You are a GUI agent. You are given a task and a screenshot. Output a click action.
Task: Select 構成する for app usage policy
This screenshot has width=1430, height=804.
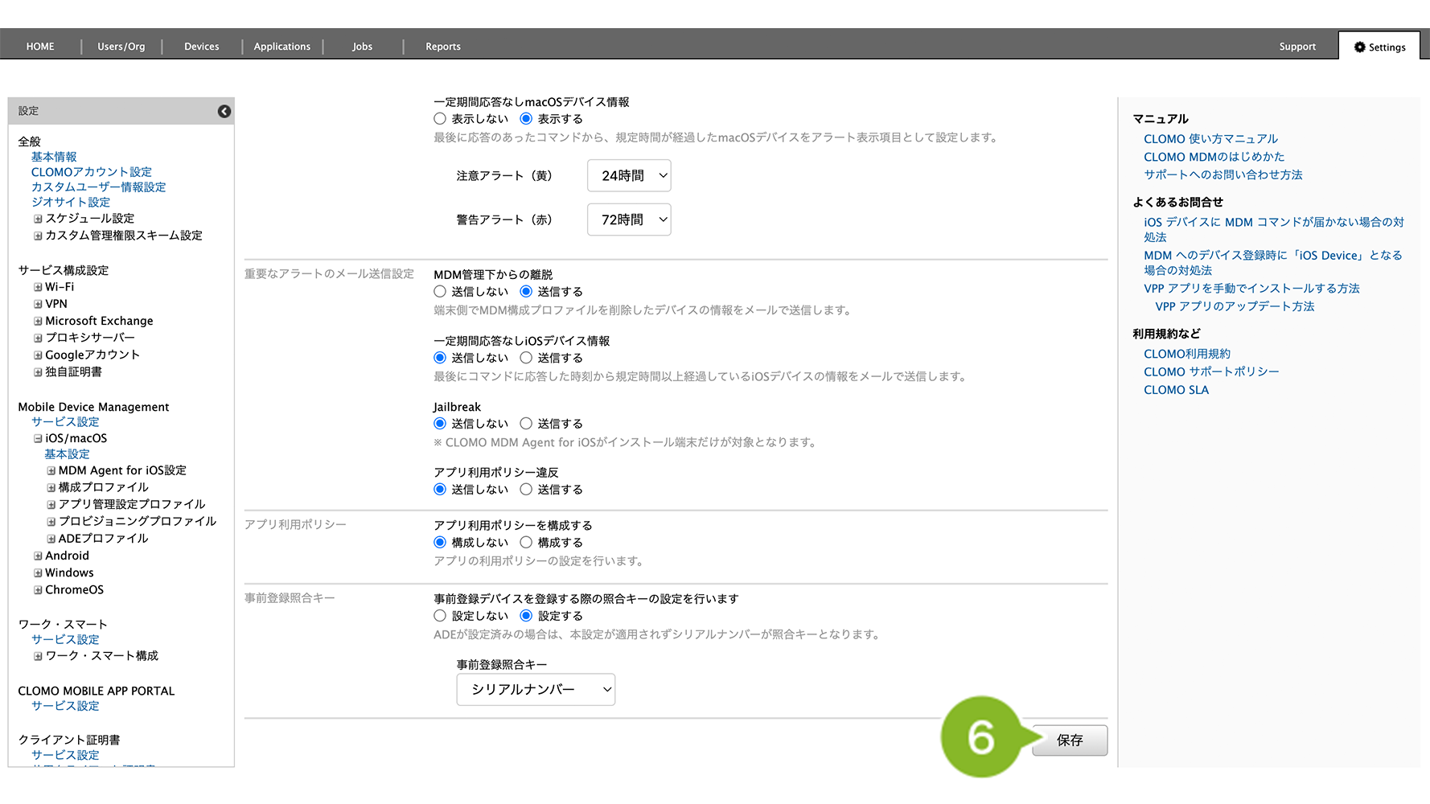point(526,543)
